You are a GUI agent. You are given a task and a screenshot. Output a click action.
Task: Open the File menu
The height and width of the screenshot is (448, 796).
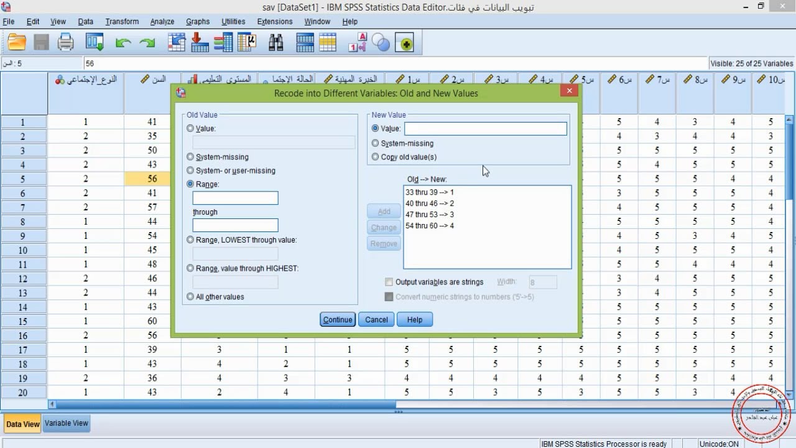(9, 21)
